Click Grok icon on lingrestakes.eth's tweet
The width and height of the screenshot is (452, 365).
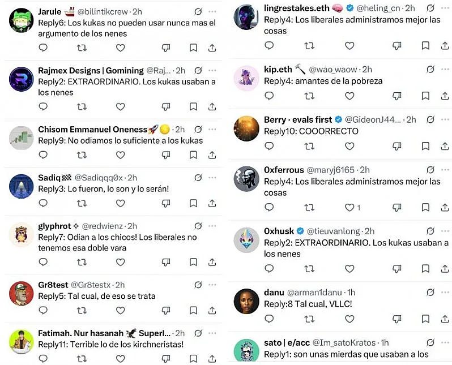coord(430,8)
